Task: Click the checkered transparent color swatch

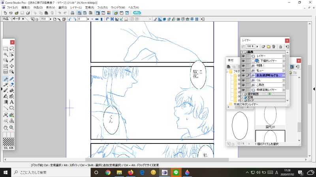Action: coord(8,142)
